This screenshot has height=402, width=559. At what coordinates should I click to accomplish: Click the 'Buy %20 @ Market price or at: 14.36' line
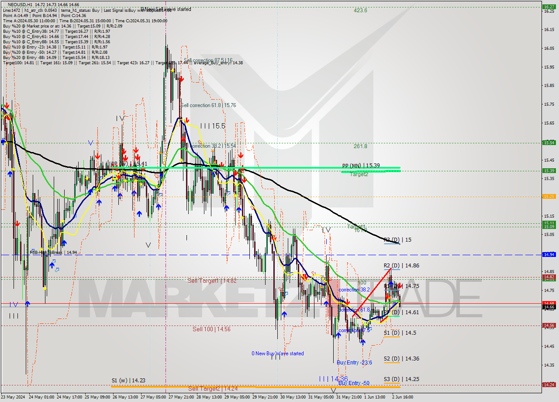point(62,25)
